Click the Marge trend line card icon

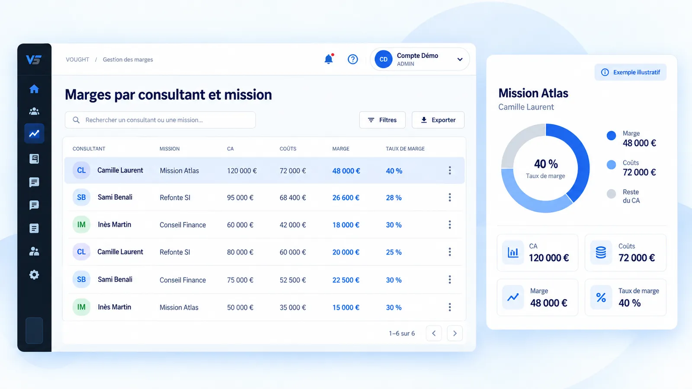pyautogui.click(x=513, y=297)
